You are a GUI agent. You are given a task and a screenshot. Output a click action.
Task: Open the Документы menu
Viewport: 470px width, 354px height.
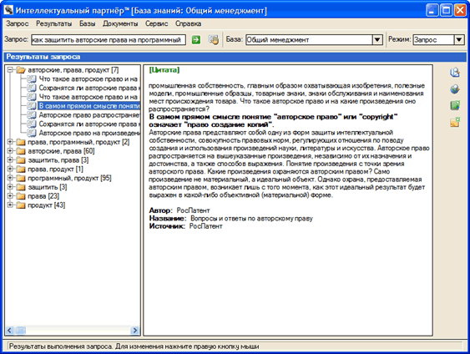120,23
